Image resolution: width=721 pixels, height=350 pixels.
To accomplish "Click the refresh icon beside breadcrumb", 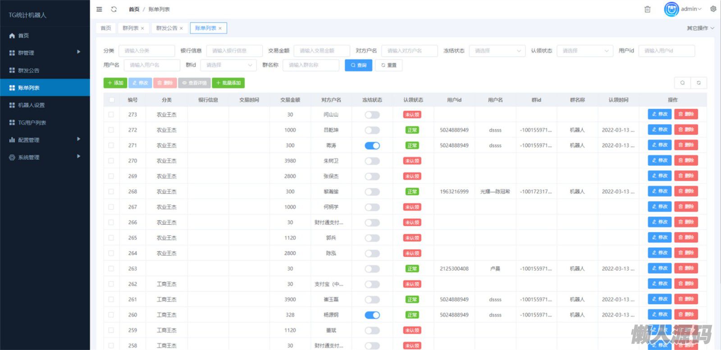I will (114, 9).
